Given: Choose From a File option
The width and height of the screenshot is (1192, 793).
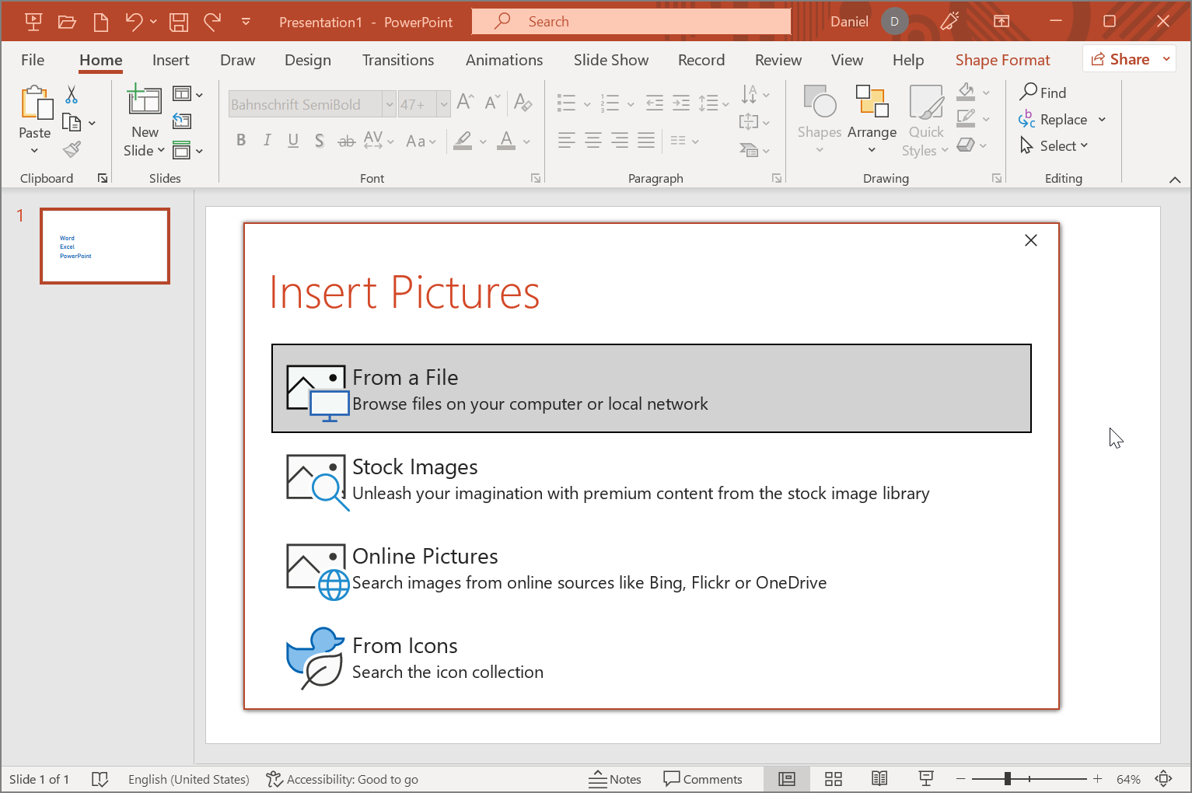Looking at the screenshot, I should tap(651, 389).
